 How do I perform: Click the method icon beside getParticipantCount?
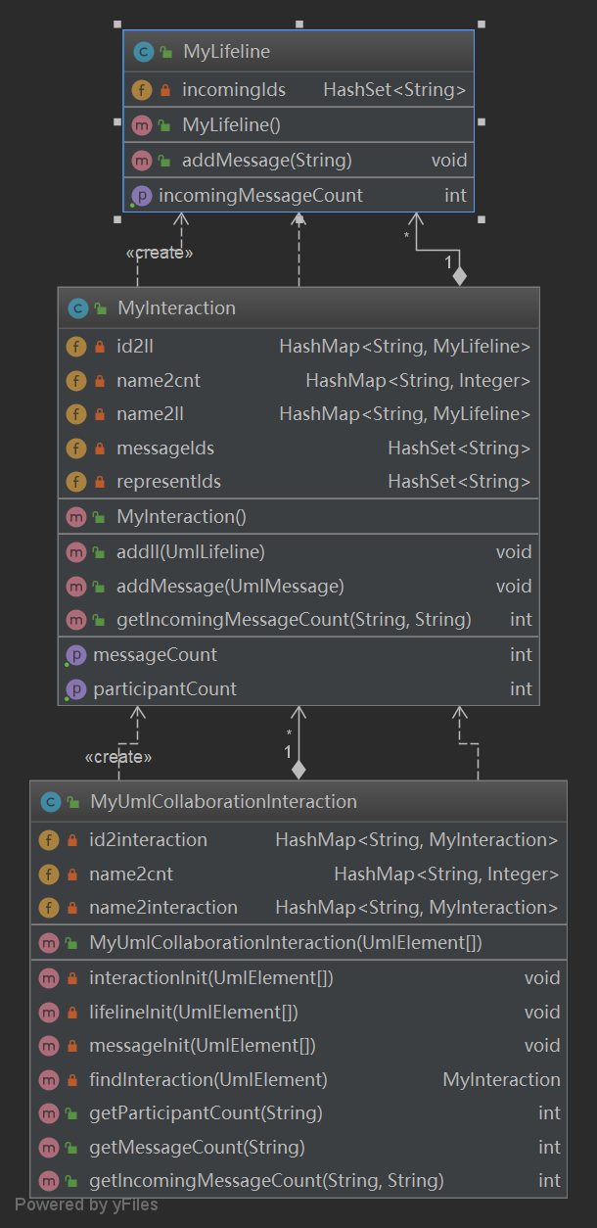pos(48,1113)
